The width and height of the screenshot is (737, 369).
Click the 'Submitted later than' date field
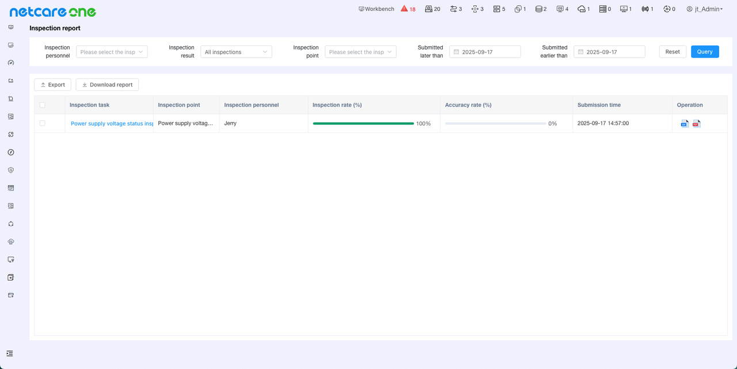point(485,52)
